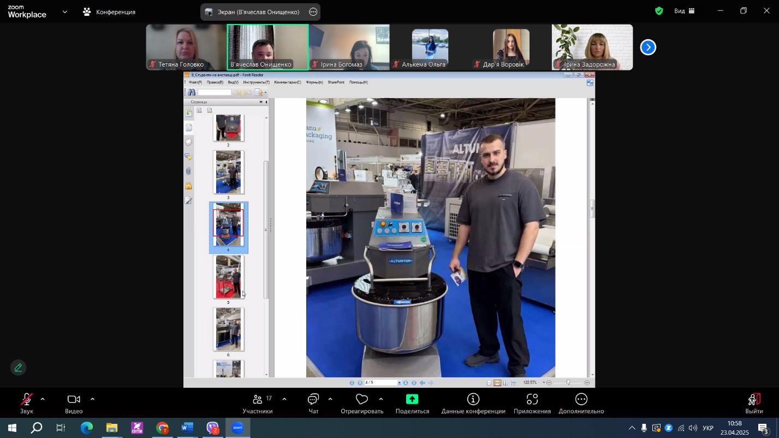
Task: Open Комментарии menu in Foxit Reader
Action: [288, 82]
